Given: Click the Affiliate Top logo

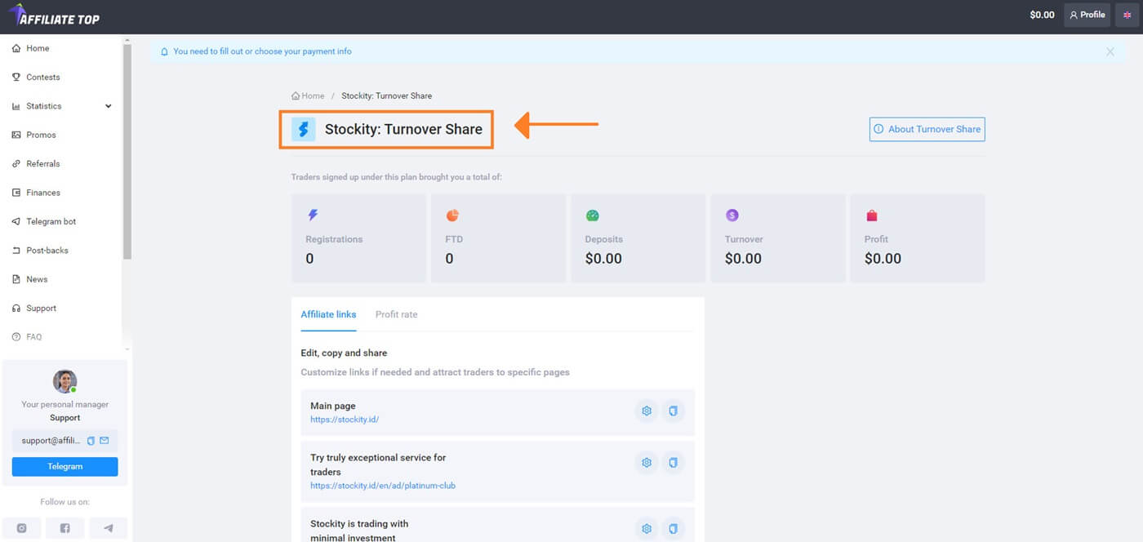Looking at the screenshot, I should pyautogui.click(x=54, y=15).
